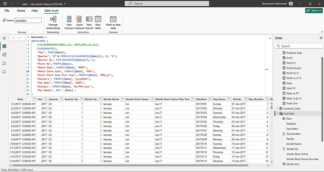This screenshot has height=172, width=324.
Task: Collapse the Data pane with double chevron
Action: click(x=321, y=38)
